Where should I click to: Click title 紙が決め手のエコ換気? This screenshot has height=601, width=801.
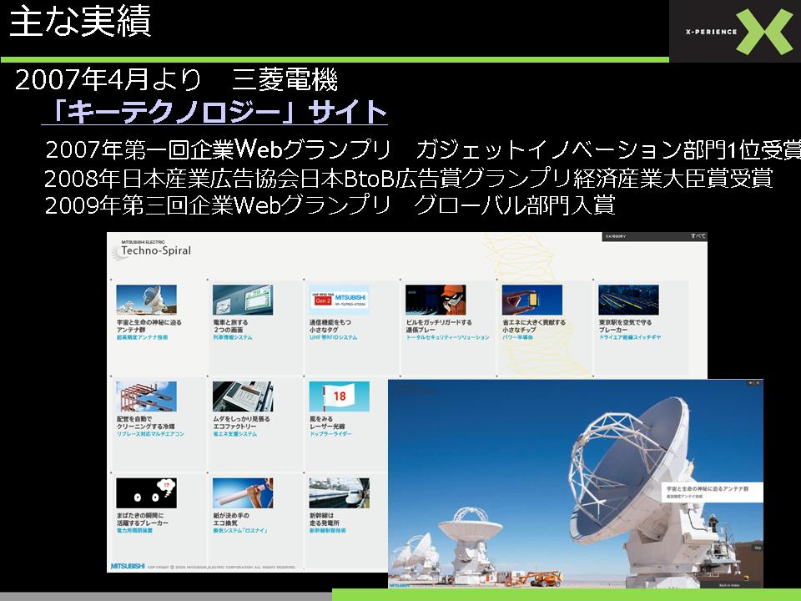(x=231, y=519)
